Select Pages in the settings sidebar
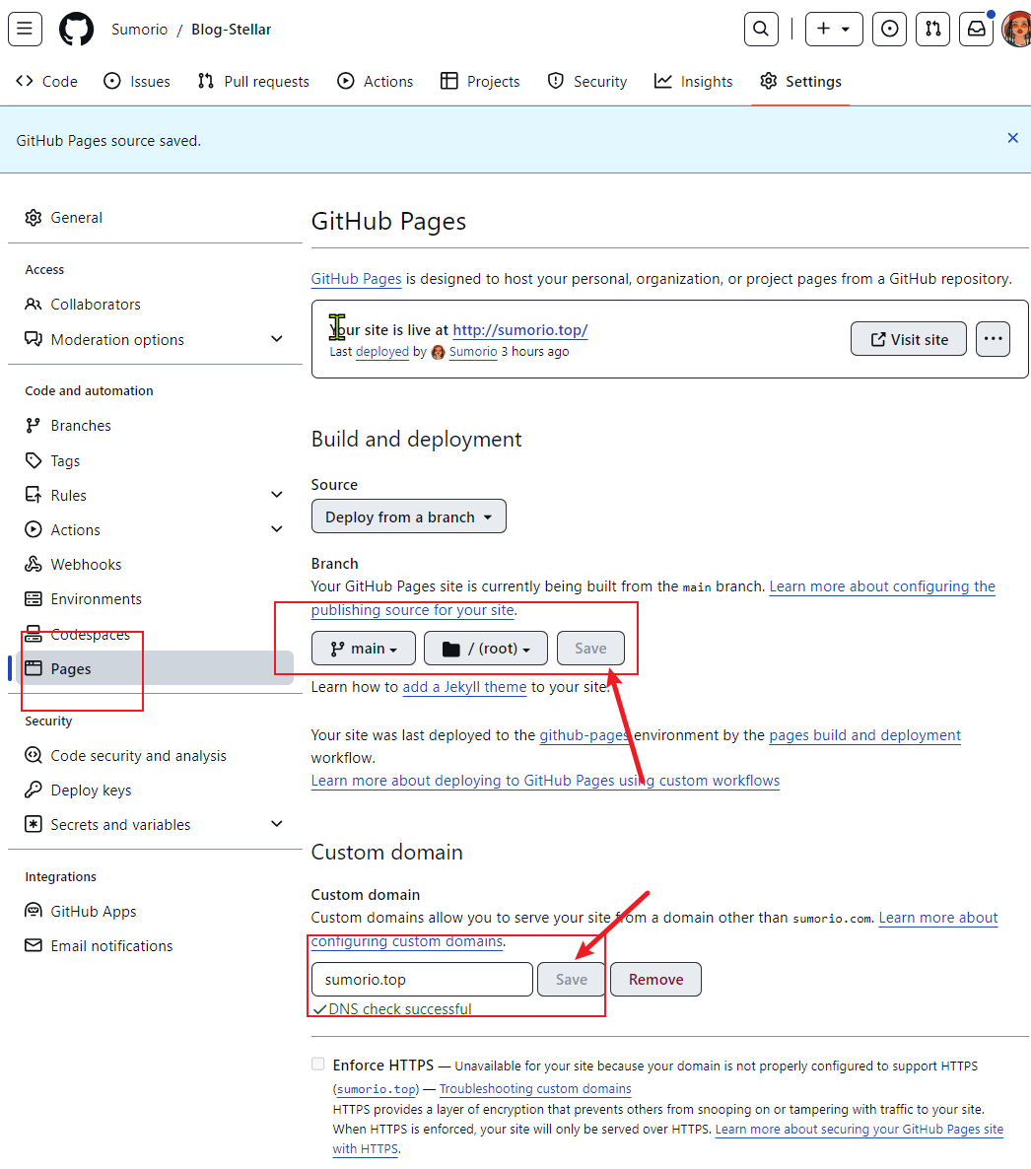Viewport: 1031px width, 1169px height. (155, 668)
